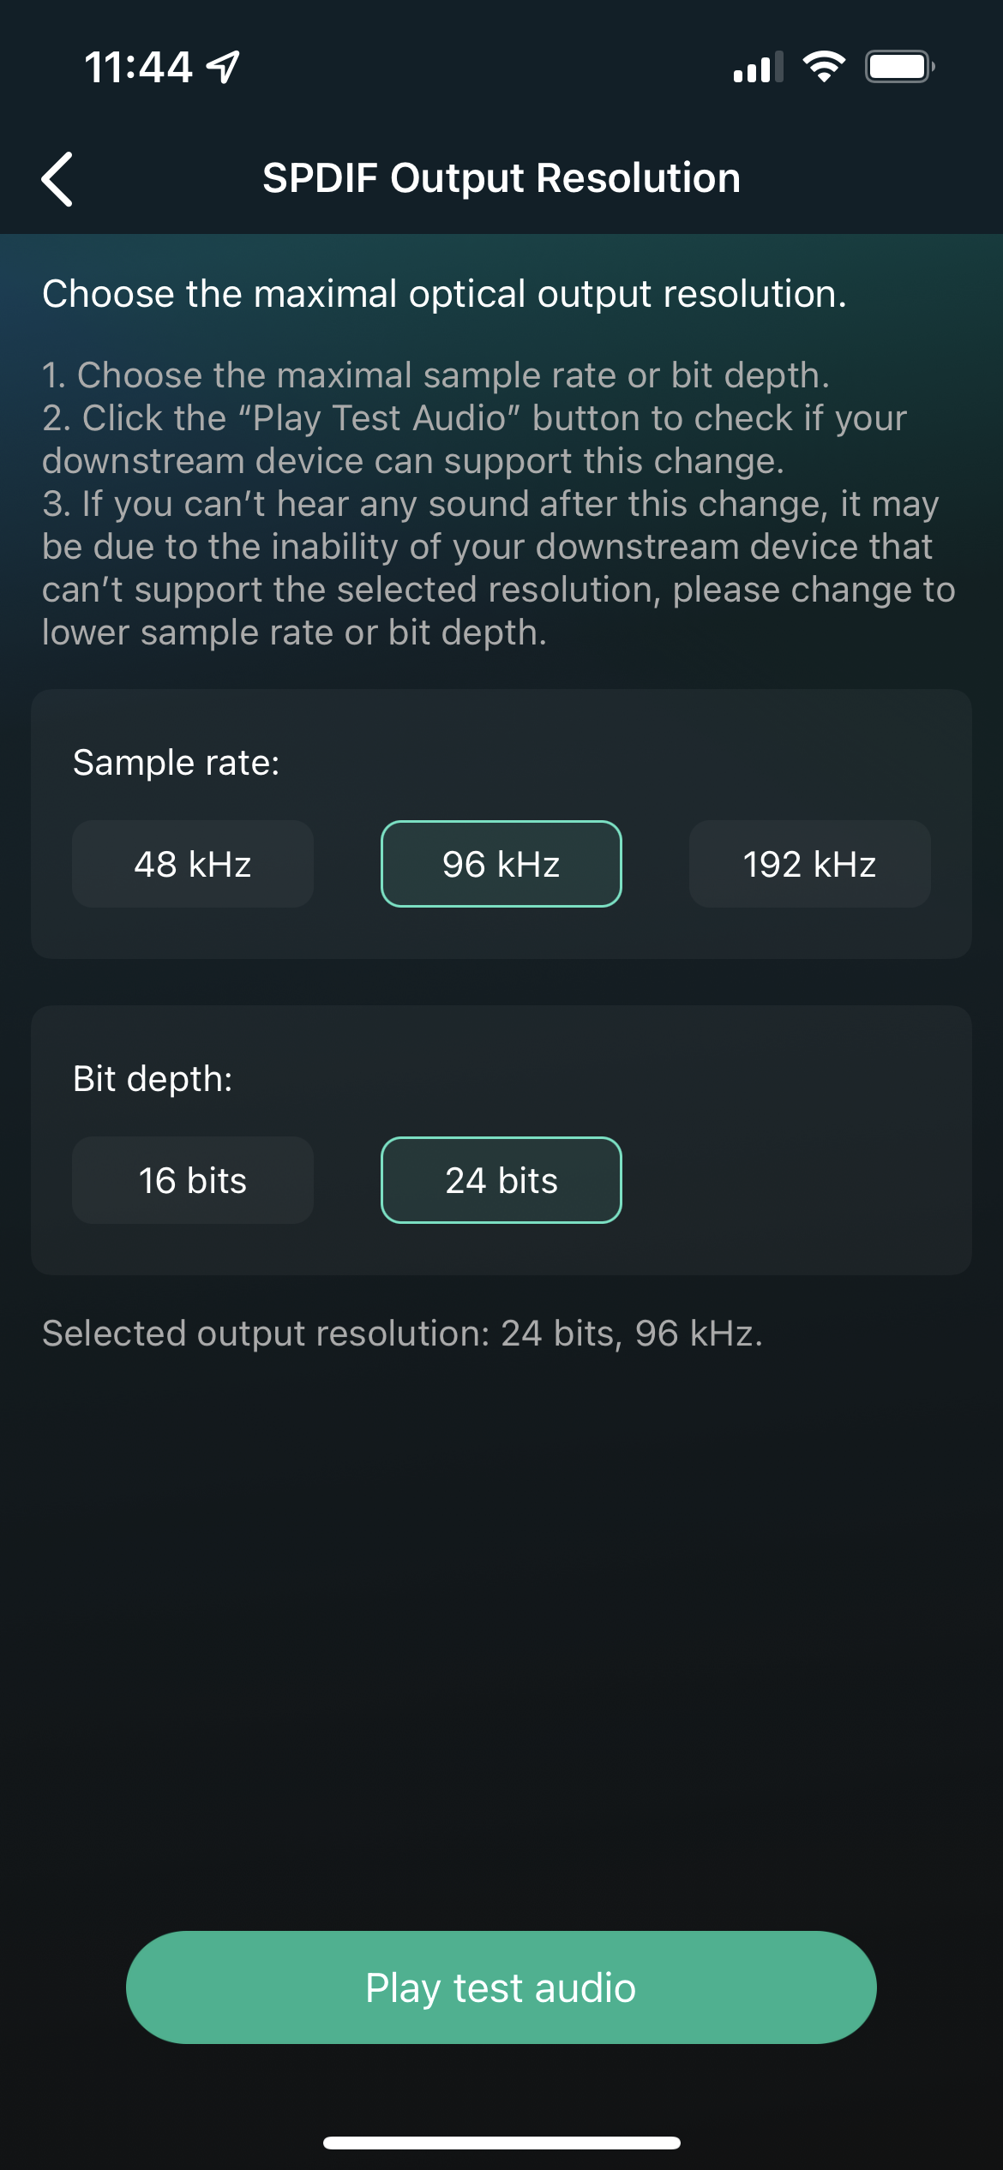1003x2170 pixels.
Task: Select the 48 kHz sample rate
Action: click(193, 864)
